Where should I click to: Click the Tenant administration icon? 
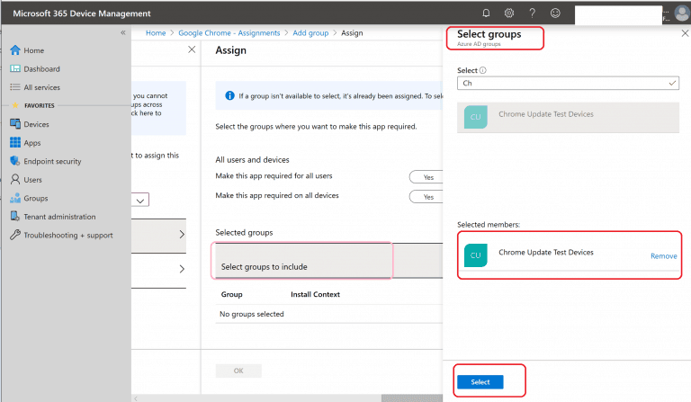15,216
